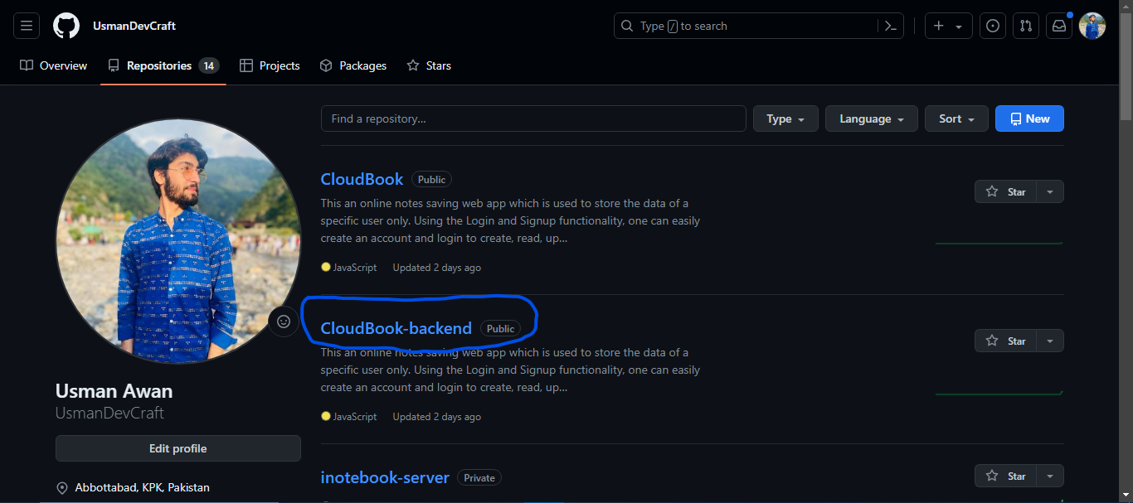Viewport: 1133px width, 503px height.
Task: Open the CloudBook-backend repository link
Action: pyautogui.click(x=396, y=328)
